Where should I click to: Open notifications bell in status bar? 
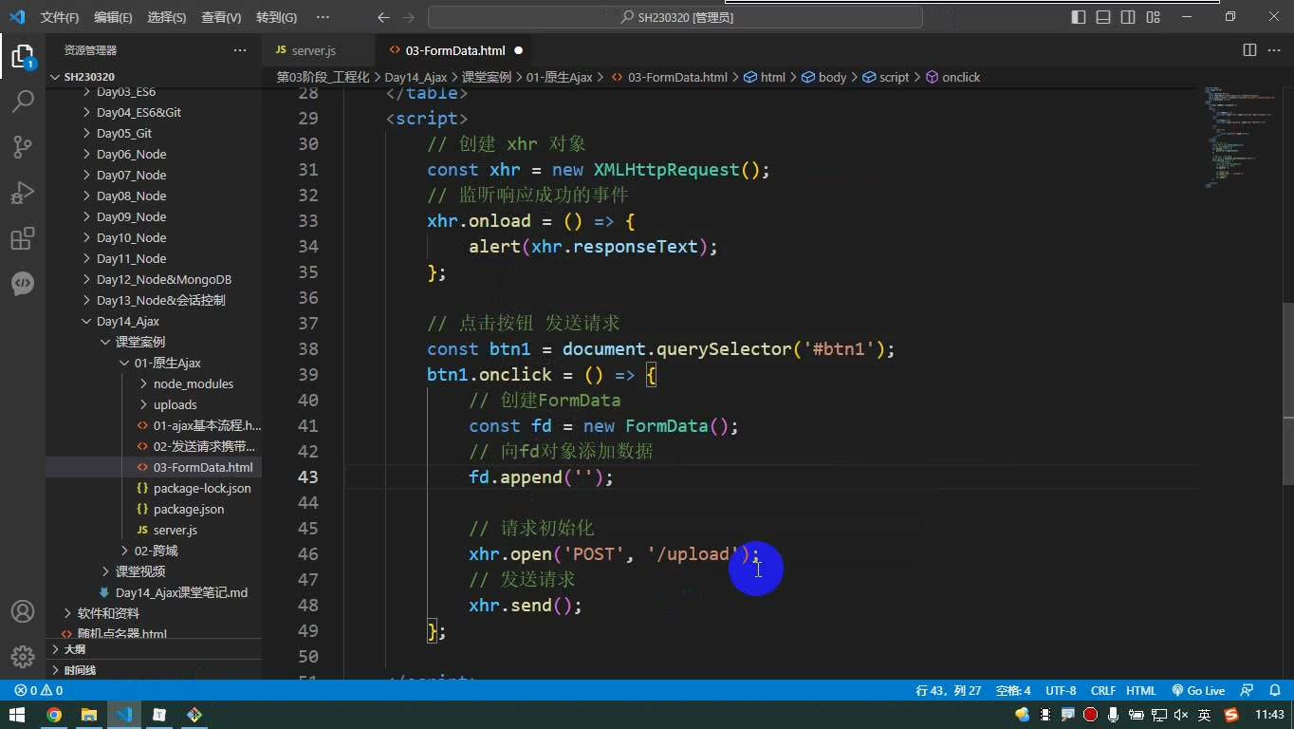[x=1274, y=691]
